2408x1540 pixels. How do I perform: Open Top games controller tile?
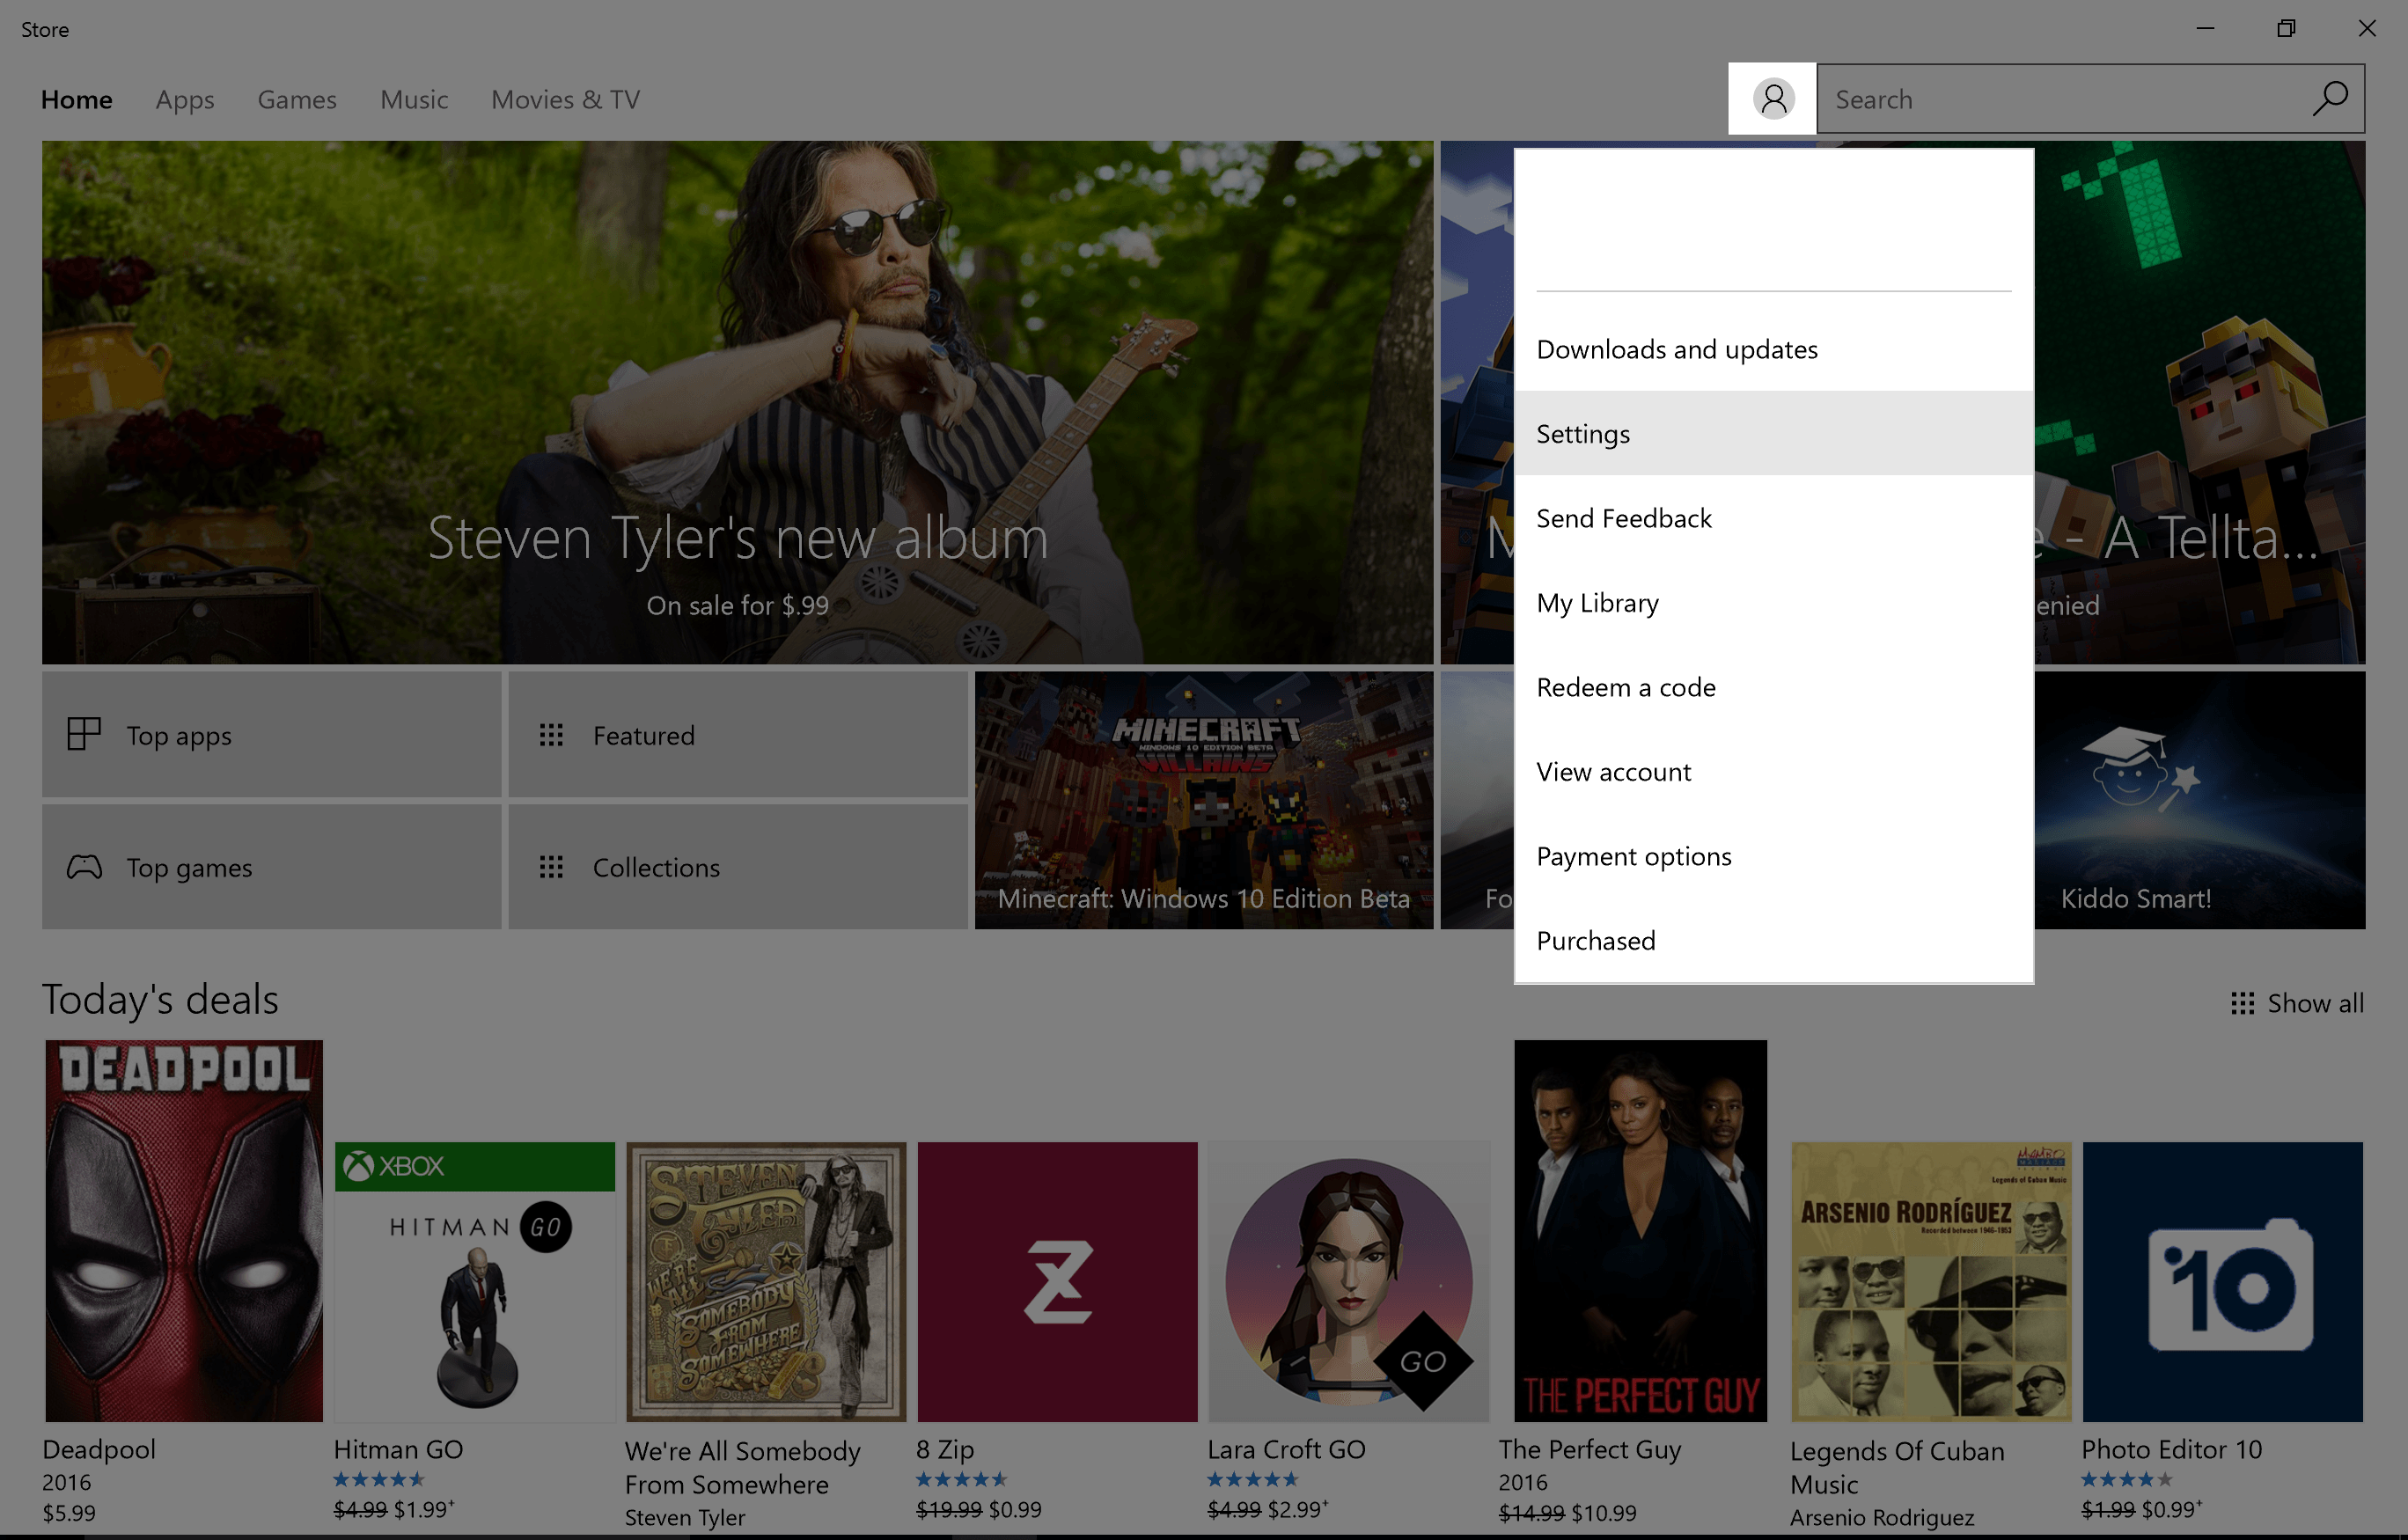(271, 867)
